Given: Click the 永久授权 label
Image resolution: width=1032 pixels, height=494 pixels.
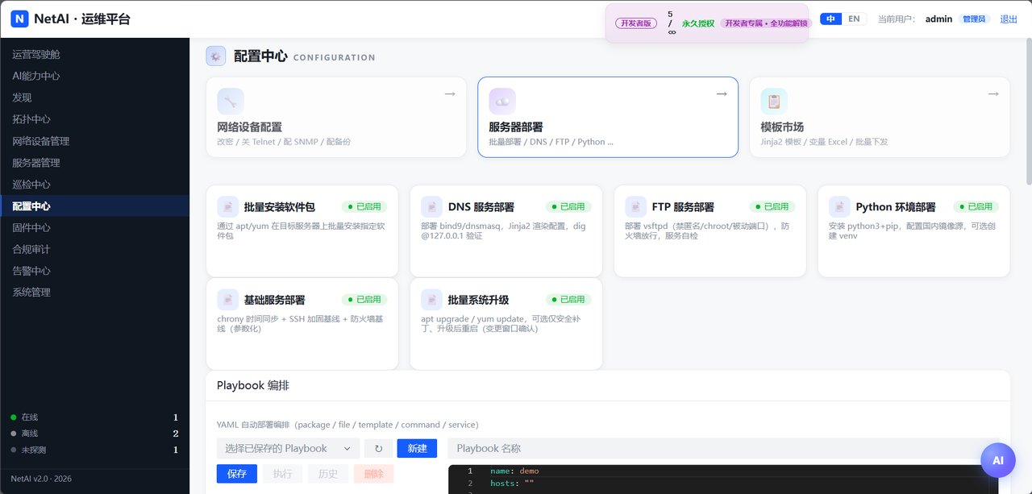Looking at the screenshot, I should coord(698,23).
